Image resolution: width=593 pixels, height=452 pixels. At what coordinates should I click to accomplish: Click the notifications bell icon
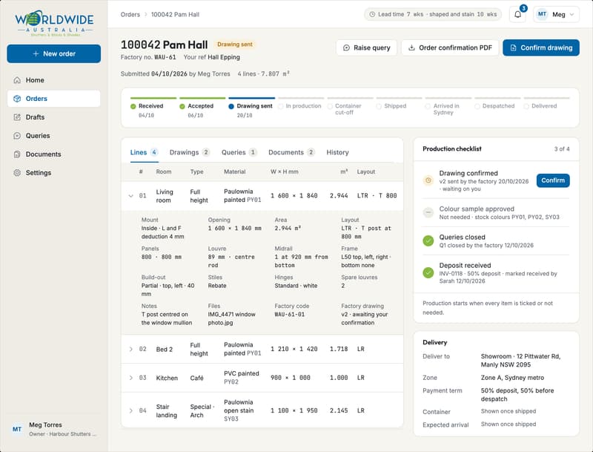(517, 14)
